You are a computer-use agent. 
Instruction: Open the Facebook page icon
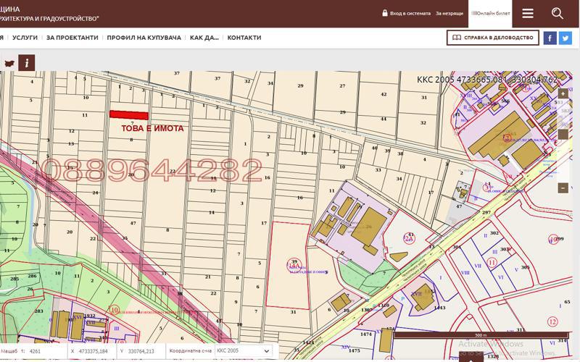coord(550,38)
